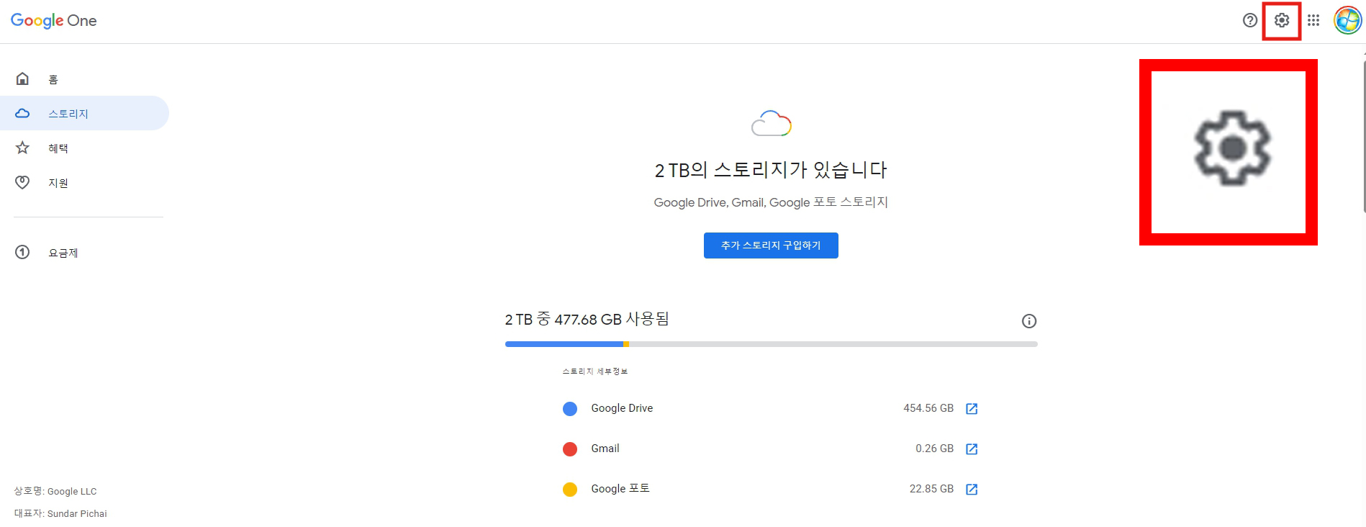Click the multicolor cloud illustration
1366x527 pixels.
click(772, 124)
